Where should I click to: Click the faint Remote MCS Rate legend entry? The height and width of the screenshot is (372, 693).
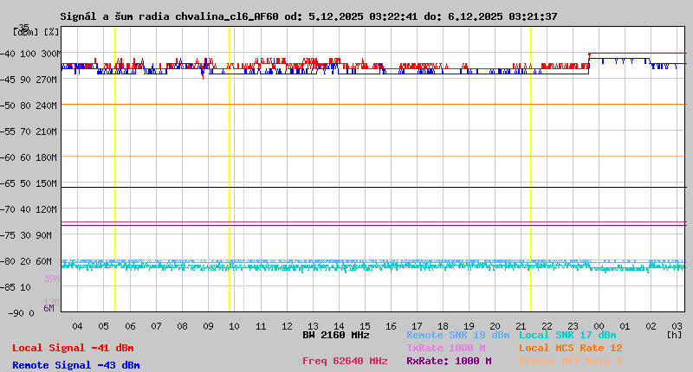570,361
